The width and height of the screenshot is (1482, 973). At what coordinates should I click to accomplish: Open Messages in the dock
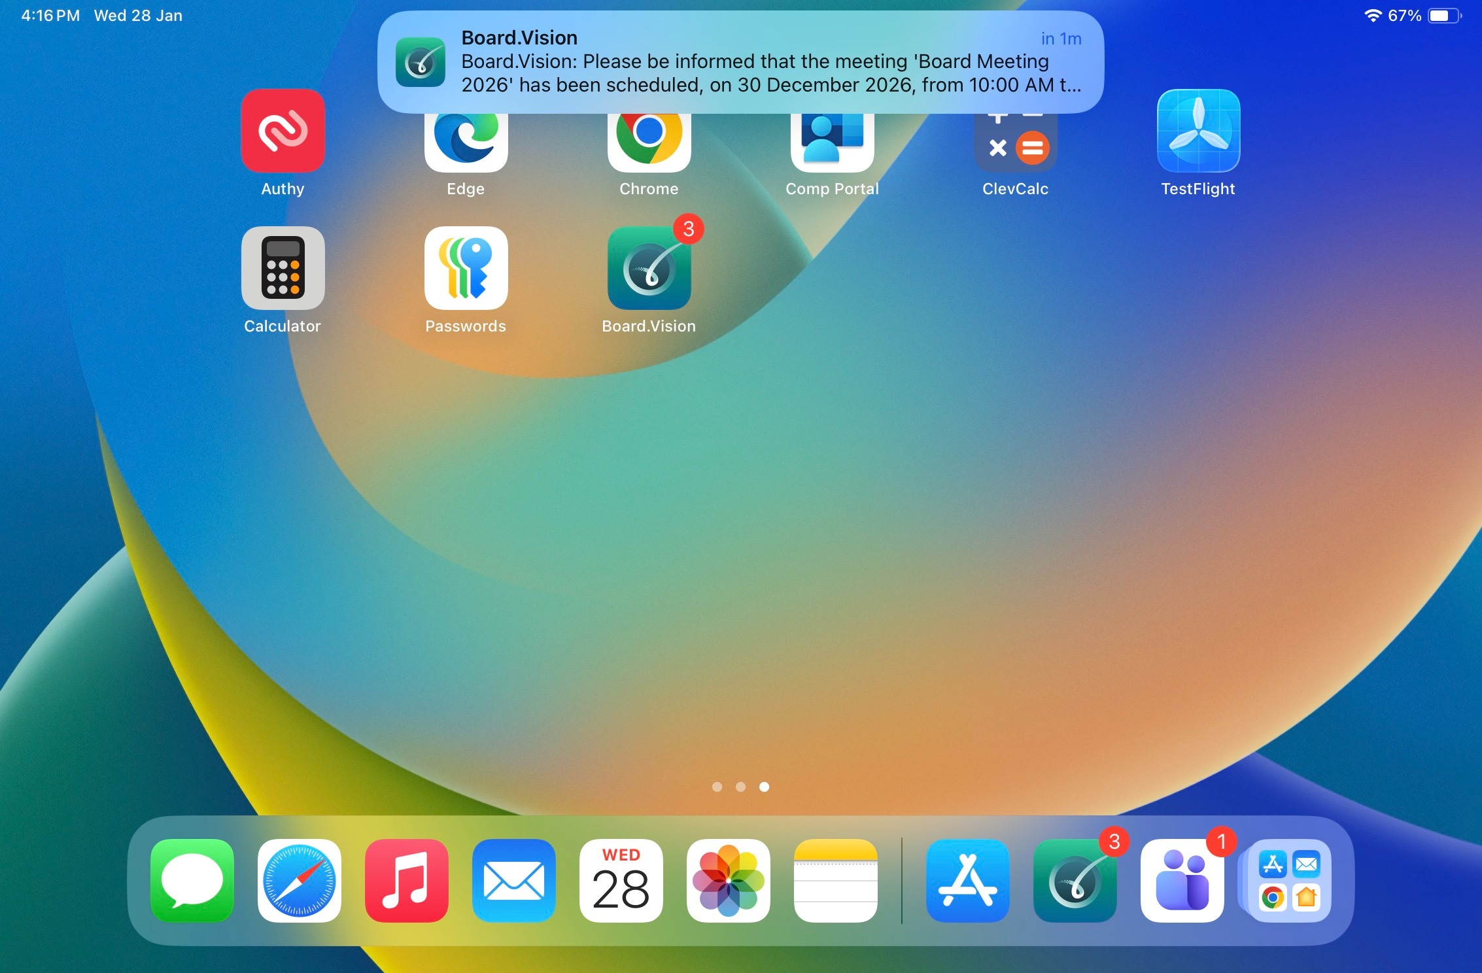pos(192,880)
